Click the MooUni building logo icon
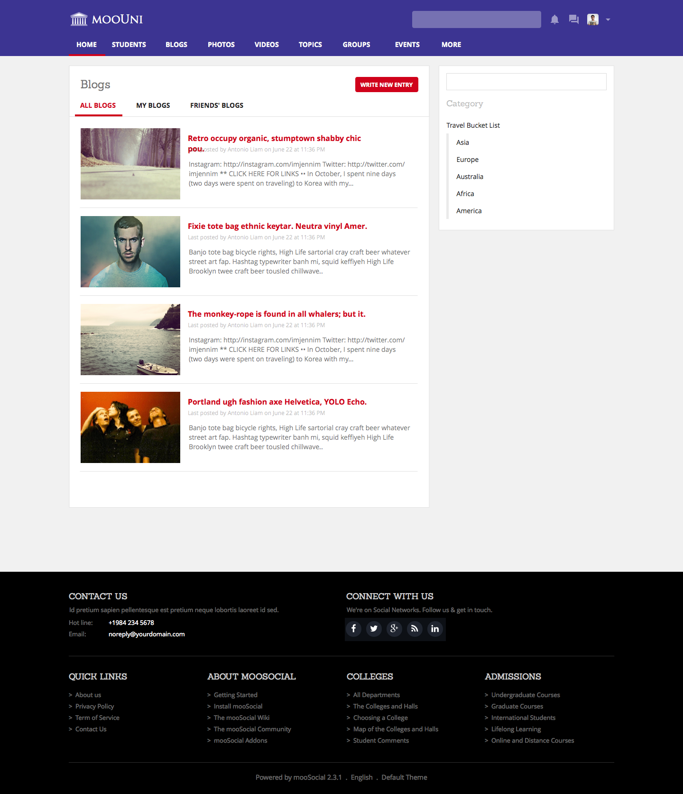Image resolution: width=683 pixels, height=794 pixels. [x=79, y=19]
